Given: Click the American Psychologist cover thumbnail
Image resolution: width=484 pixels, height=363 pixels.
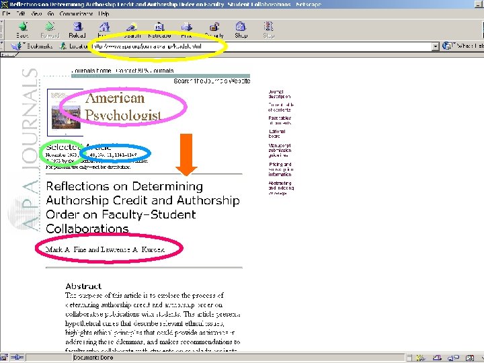Looking at the screenshot, I should (65, 112).
